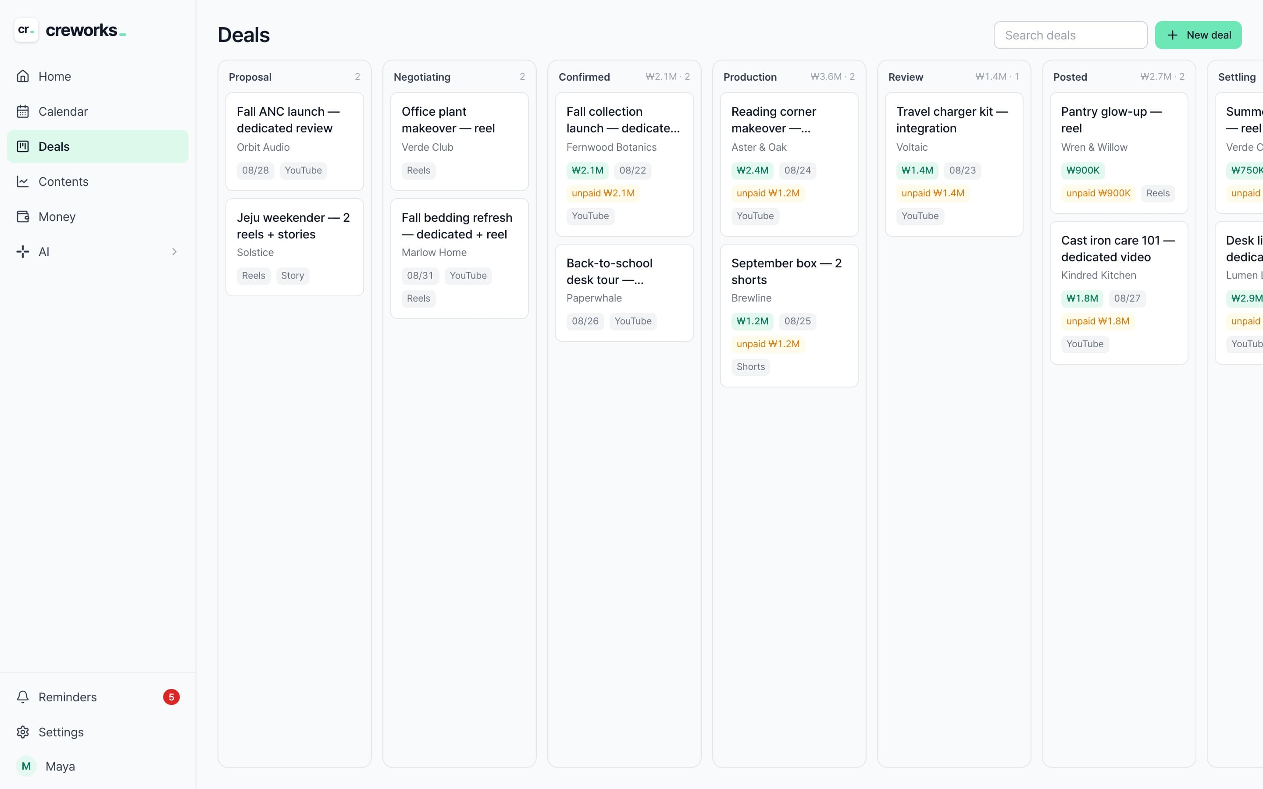The width and height of the screenshot is (1263, 789).
Task: Open the Office plant makeover card
Action: click(x=459, y=142)
